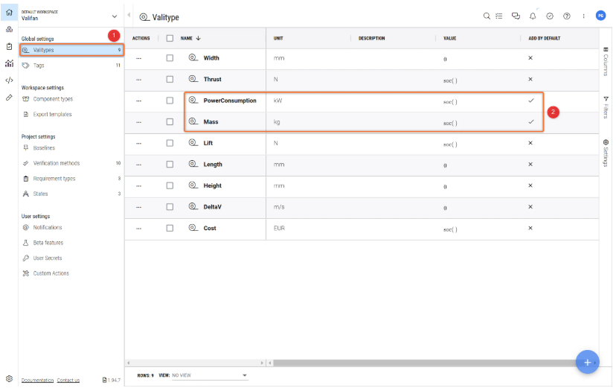Check the Lift row checkbox
Image resolution: width=616 pixels, height=388 pixels.
tap(170, 143)
